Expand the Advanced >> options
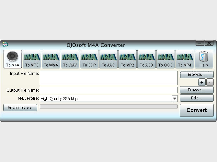Image resolution: width=217 pixels, height=162 pixels. [x=20, y=107]
